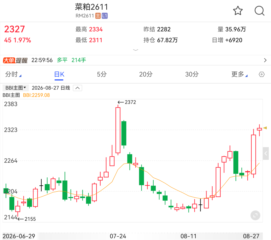Tap 08-11 date on time axis
271x240 pixels.
pyautogui.click(x=188, y=236)
